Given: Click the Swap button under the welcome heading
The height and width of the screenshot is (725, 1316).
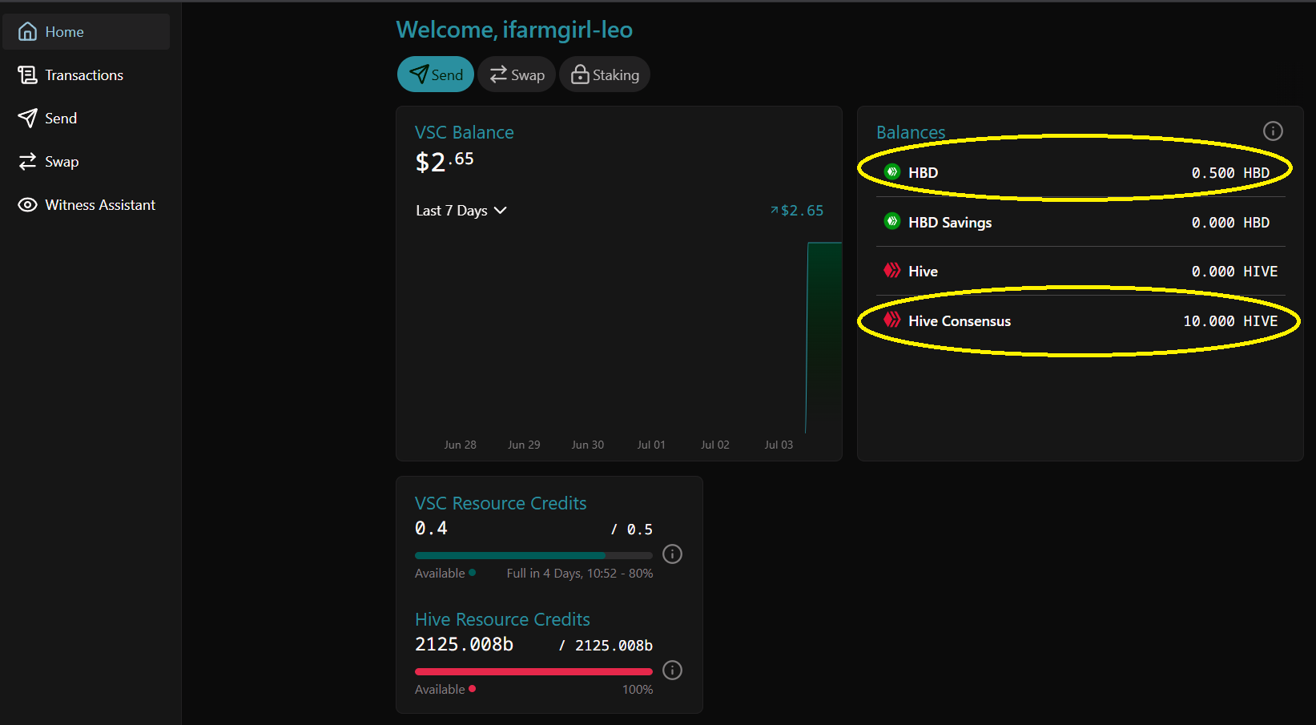Looking at the screenshot, I should pyautogui.click(x=517, y=75).
